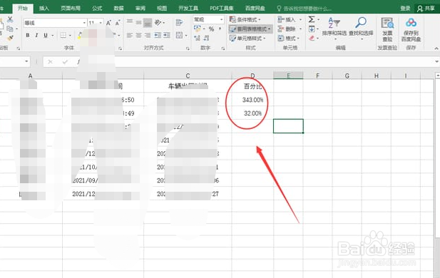The width and height of the screenshot is (440, 278).
Task: Click the formula bar cancel X
Action: 50,62
